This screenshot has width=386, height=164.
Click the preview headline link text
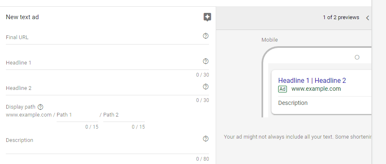point(312,80)
